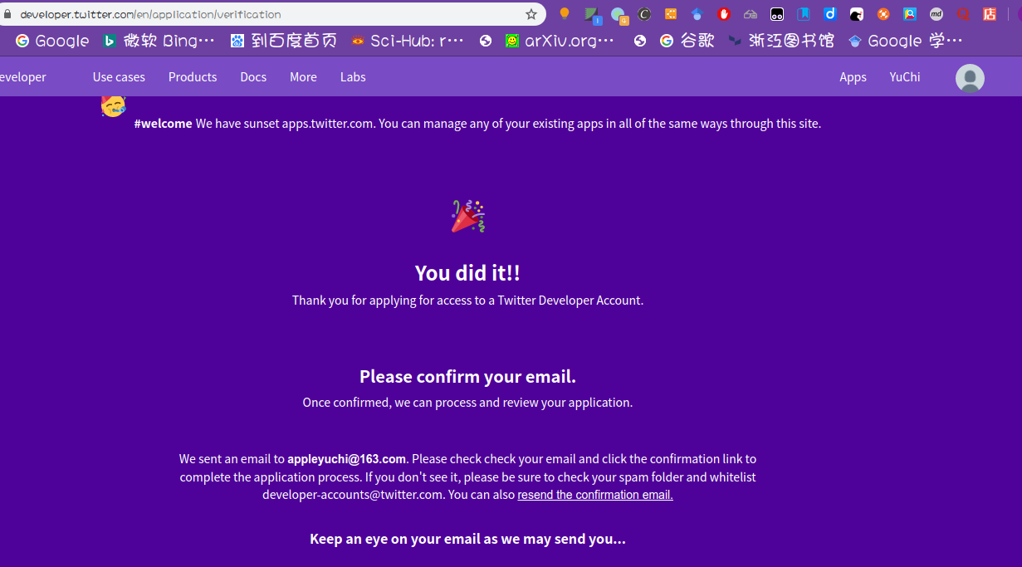1022x567 pixels.
Task: Open the 谷歌 bookmark
Action: point(687,41)
